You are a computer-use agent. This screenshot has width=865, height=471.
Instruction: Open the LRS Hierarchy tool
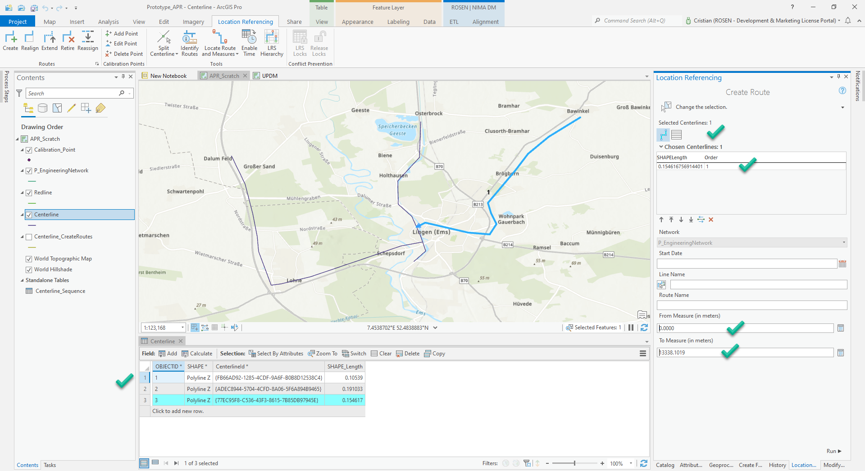click(x=272, y=44)
